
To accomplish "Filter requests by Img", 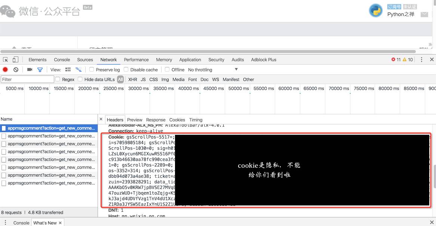I will pyautogui.click(x=165, y=80).
